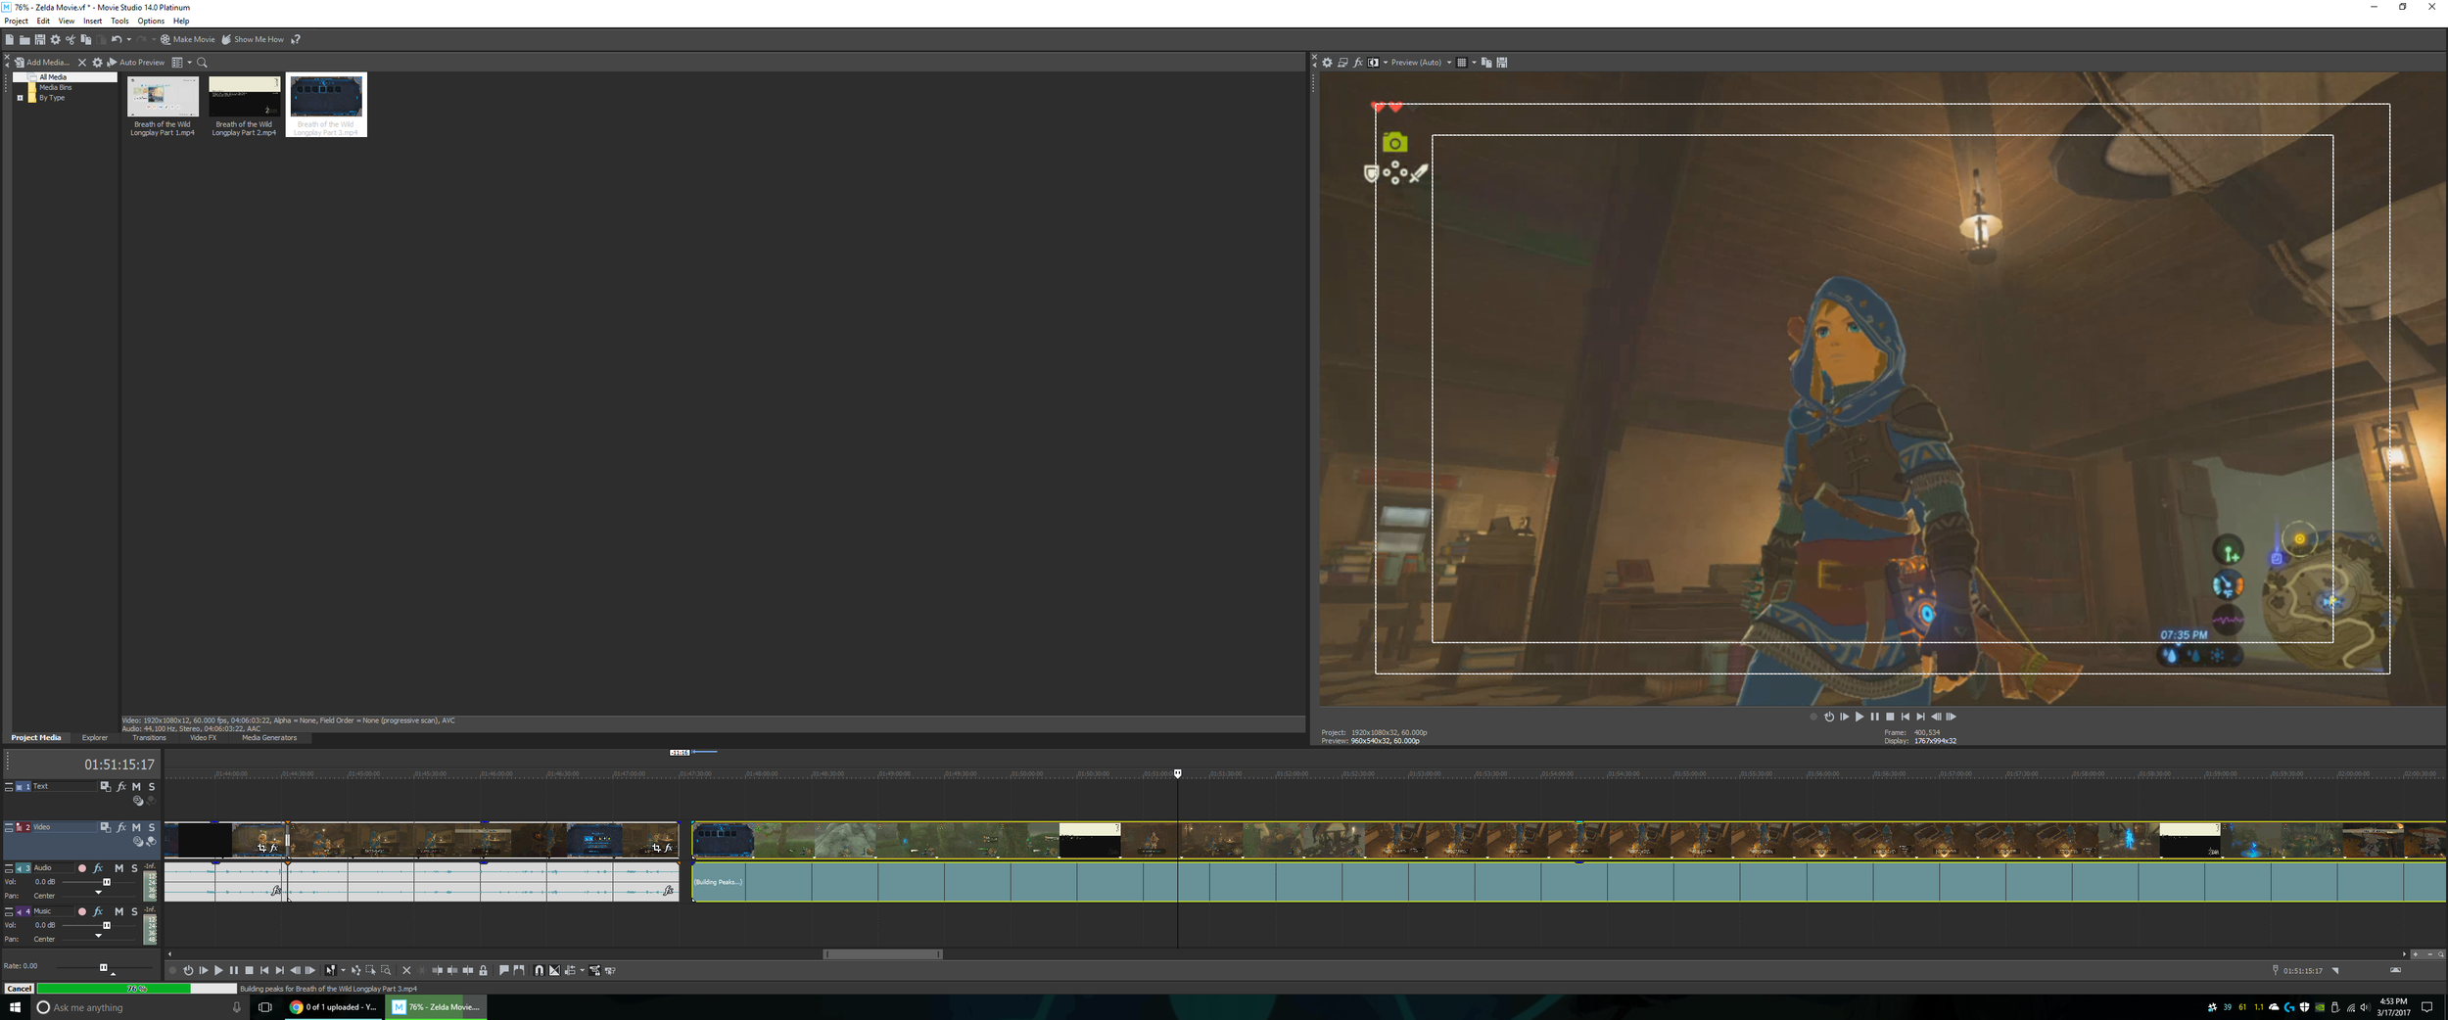Create a new project with New icon
Screen dimensions: 2448x1020
tap(9, 40)
